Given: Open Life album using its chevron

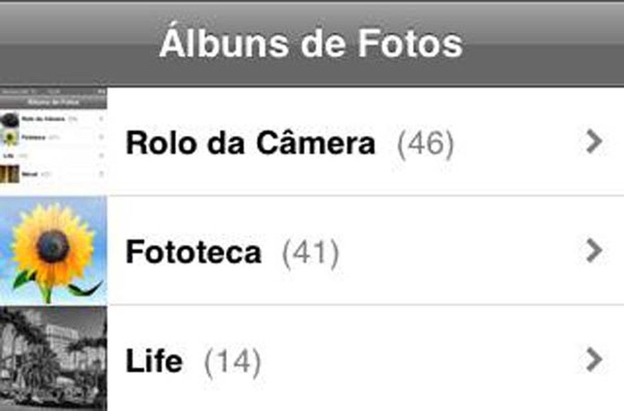Looking at the screenshot, I should pyautogui.click(x=594, y=360).
